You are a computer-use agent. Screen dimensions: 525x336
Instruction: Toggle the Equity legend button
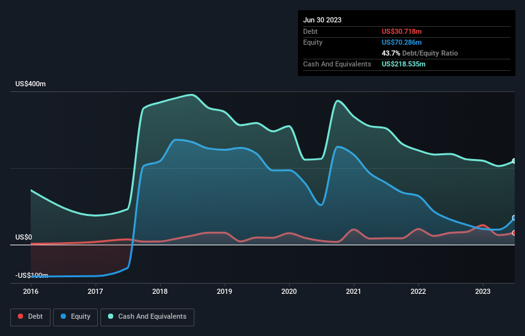pyautogui.click(x=75, y=317)
